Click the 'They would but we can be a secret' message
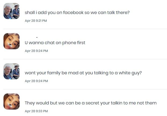This screenshot has height=116, width=167. click(90, 103)
